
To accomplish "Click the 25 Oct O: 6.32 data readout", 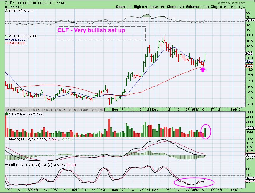I will click(x=16, y=110).
